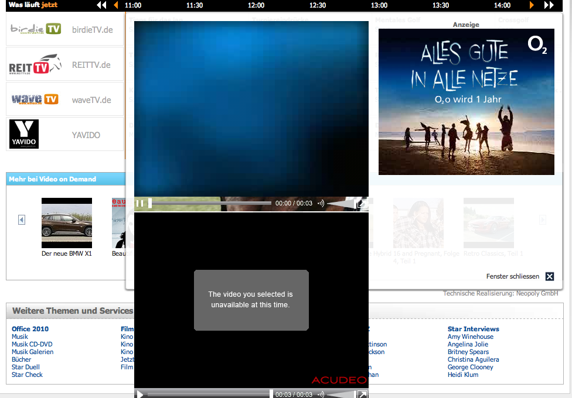Image resolution: width=572 pixels, height=398 pixels.
Task: Click the fullscreen icon on upper video
Action: tap(362, 204)
